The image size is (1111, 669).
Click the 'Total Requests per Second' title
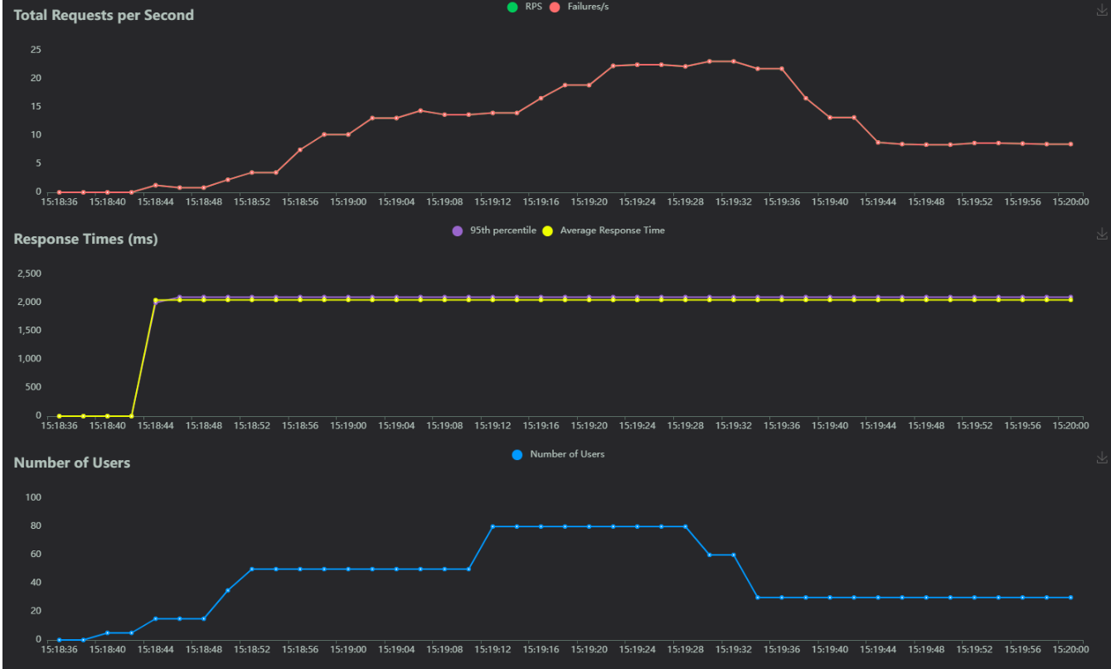point(104,15)
